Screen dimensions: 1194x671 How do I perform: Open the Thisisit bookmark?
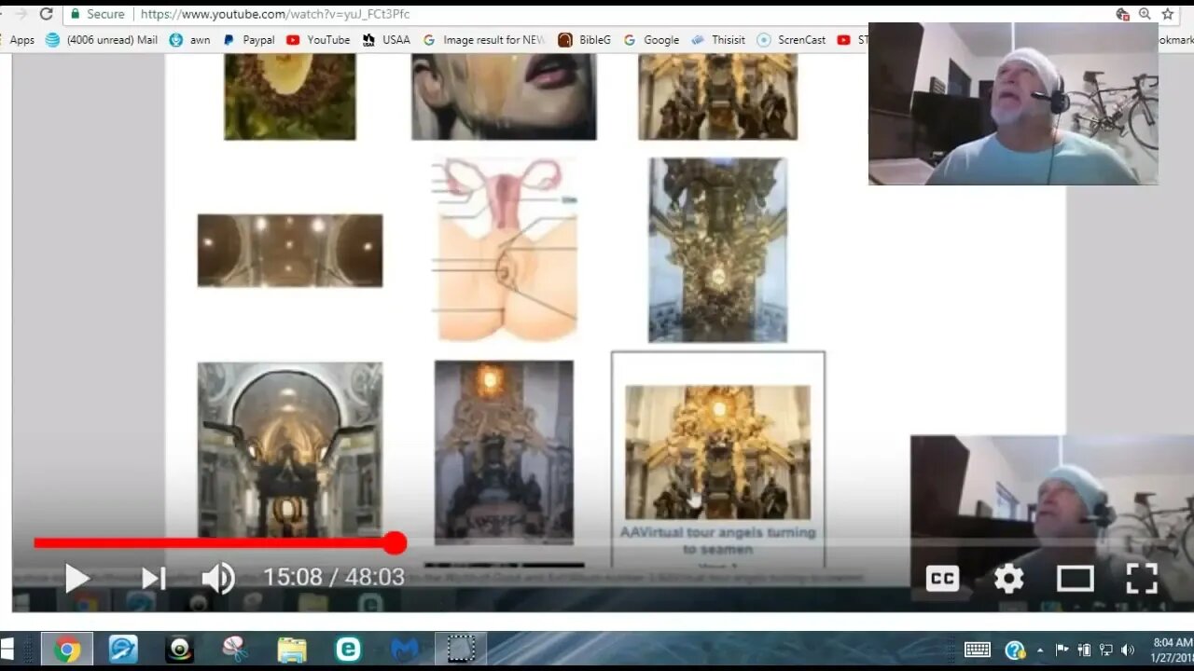[717, 40]
